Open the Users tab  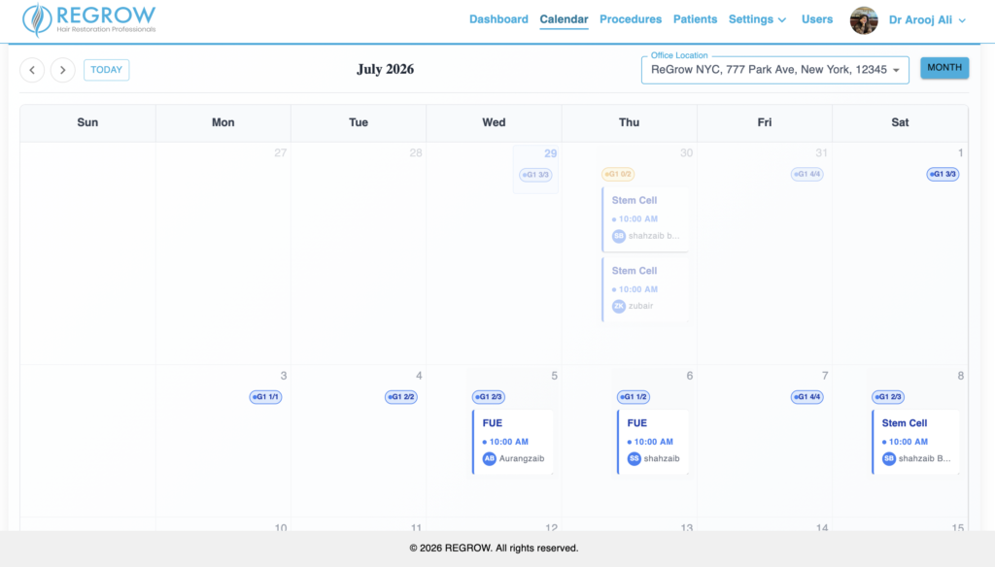click(x=816, y=19)
